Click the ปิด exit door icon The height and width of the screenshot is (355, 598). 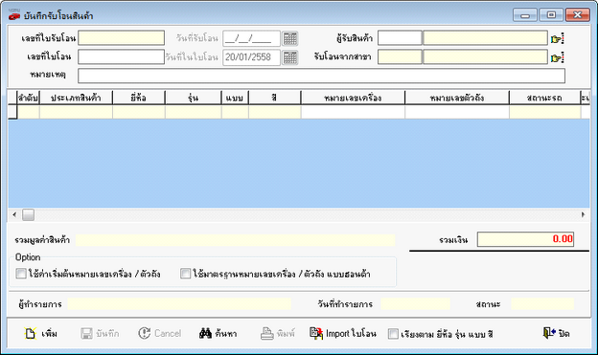[549, 333]
